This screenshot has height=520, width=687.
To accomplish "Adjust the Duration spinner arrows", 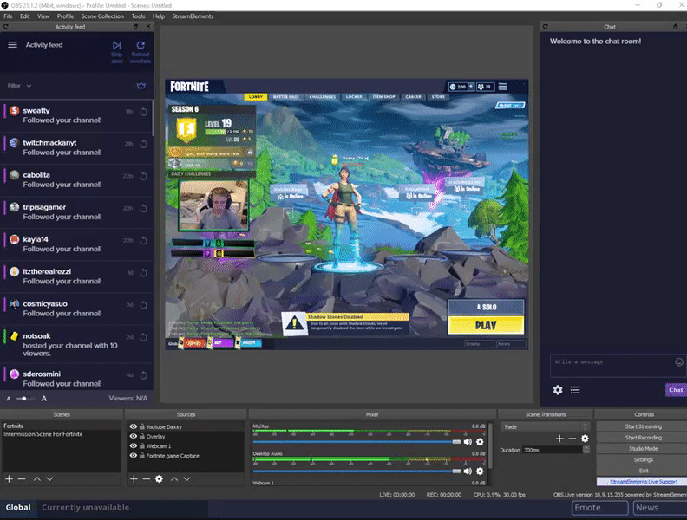I will pos(586,450).
